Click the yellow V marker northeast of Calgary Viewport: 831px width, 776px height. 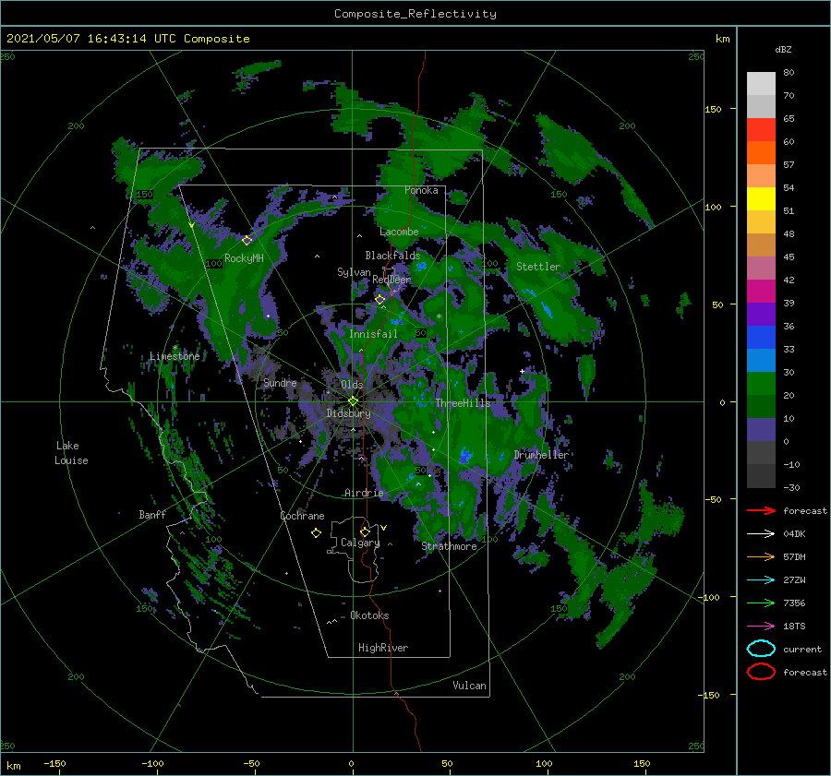point(384,528)
